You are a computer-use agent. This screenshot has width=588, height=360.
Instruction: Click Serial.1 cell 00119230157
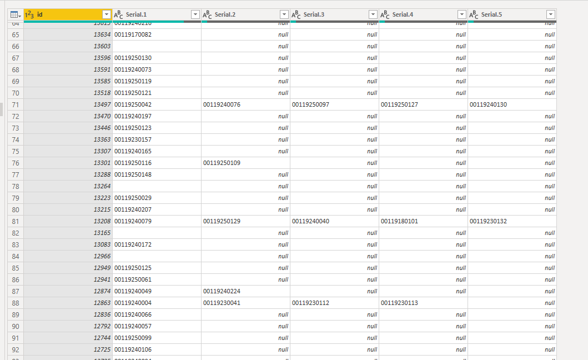point(157,139)
